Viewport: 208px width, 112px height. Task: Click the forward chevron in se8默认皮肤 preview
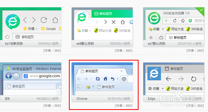106,22
